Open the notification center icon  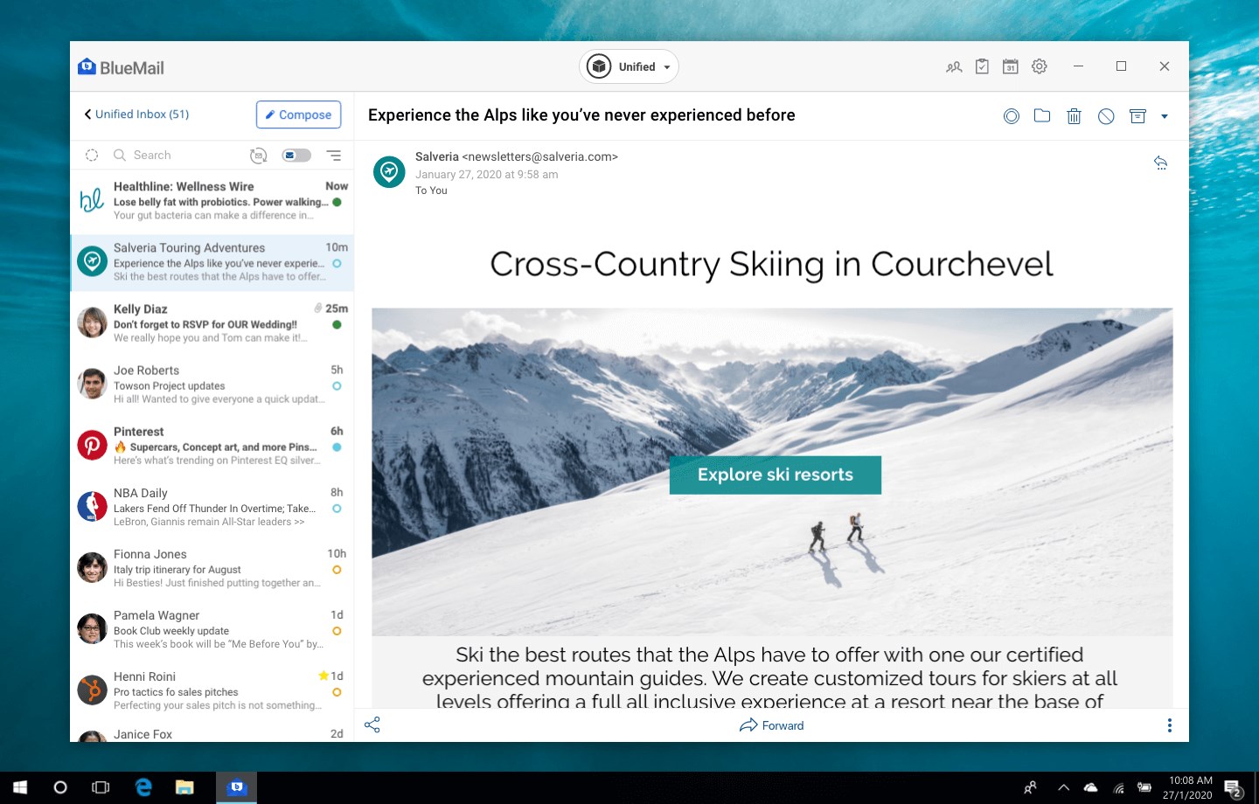[1234, 788]
